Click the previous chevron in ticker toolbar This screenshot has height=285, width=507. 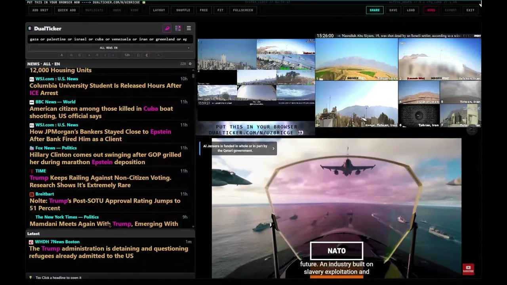point(106,55)
